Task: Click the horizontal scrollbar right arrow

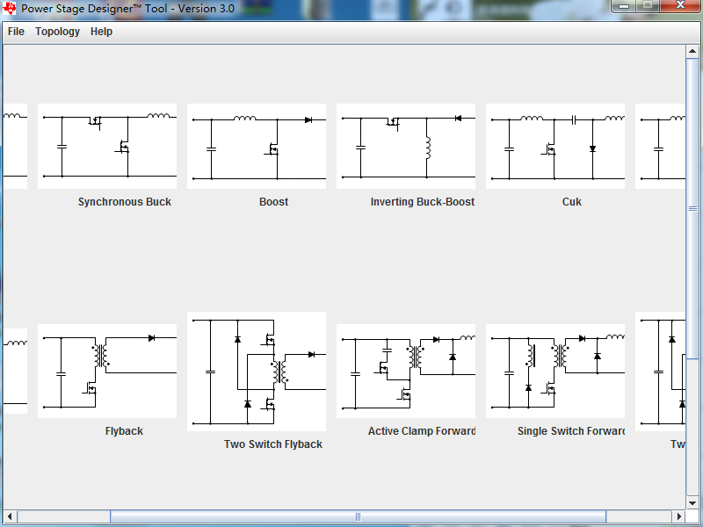Action: pos(679,516)
